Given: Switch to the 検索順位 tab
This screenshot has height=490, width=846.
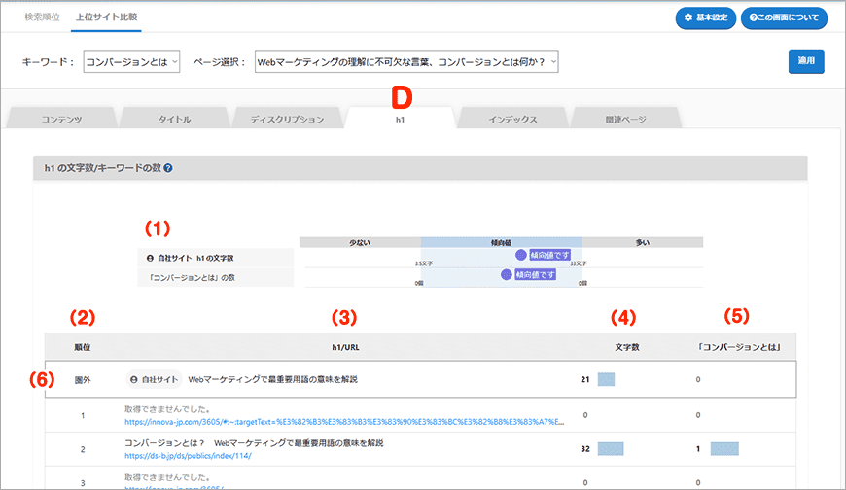Looking at the screenshot, I should [42, 17].
